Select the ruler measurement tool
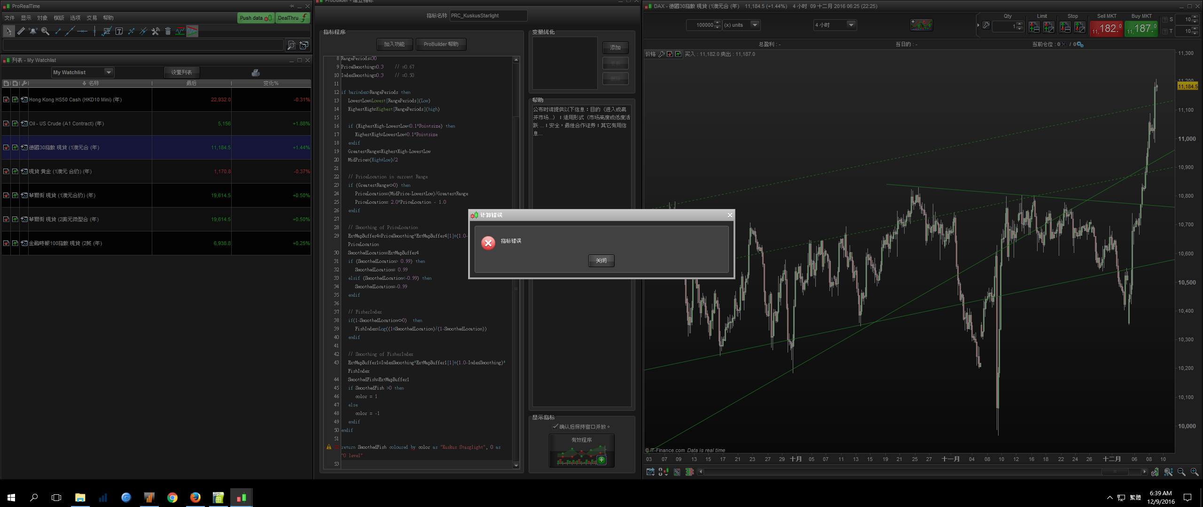Viewport: 1203px width, 507px height. coord(21,31)
